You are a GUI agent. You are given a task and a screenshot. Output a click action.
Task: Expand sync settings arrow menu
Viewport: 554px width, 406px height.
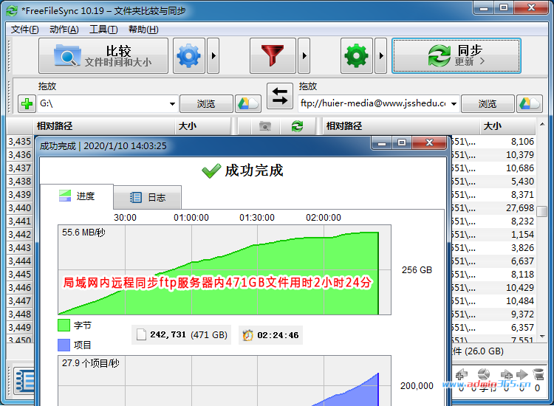(x=380, y=56)
